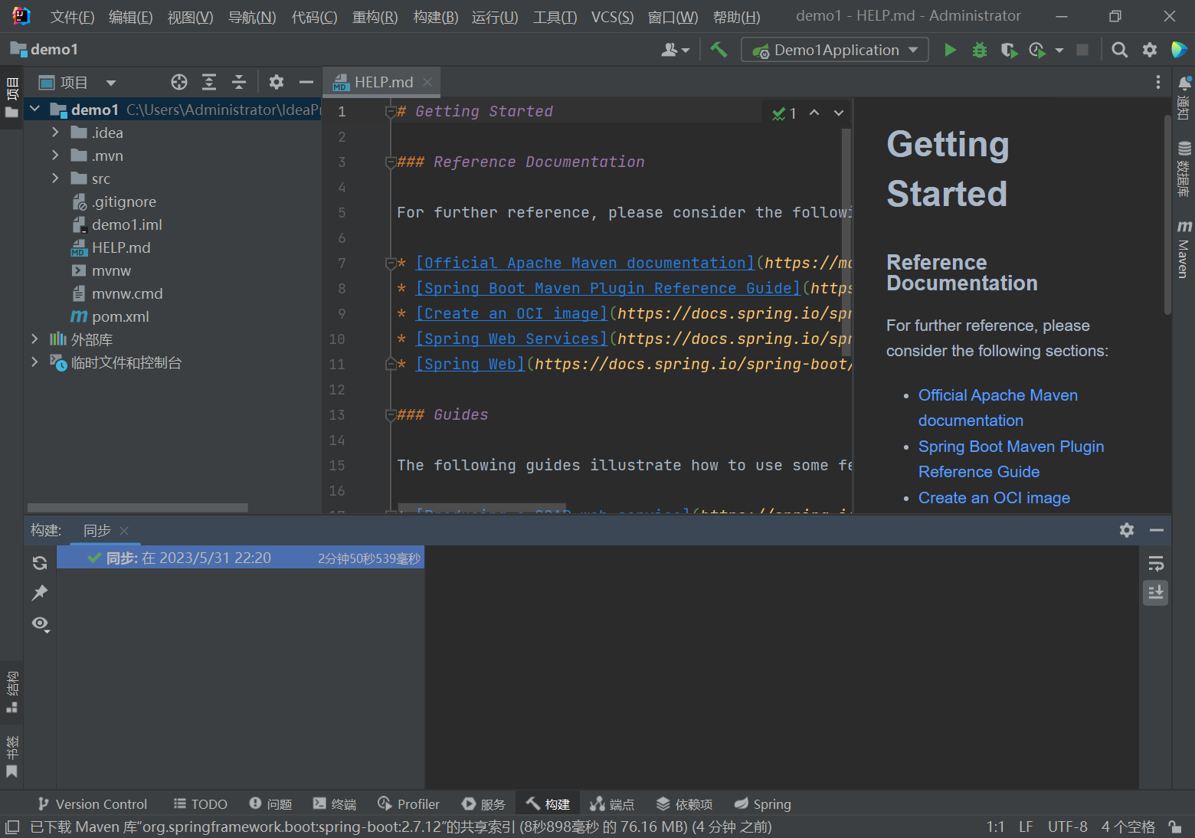Screen dimensions: 1195x838
Task: Toggle scroll to end in build output
Action: tap(1156, 592)
